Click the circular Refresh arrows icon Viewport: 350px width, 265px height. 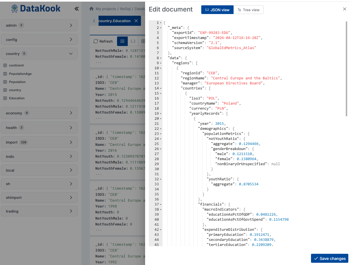tap(96, 41)
